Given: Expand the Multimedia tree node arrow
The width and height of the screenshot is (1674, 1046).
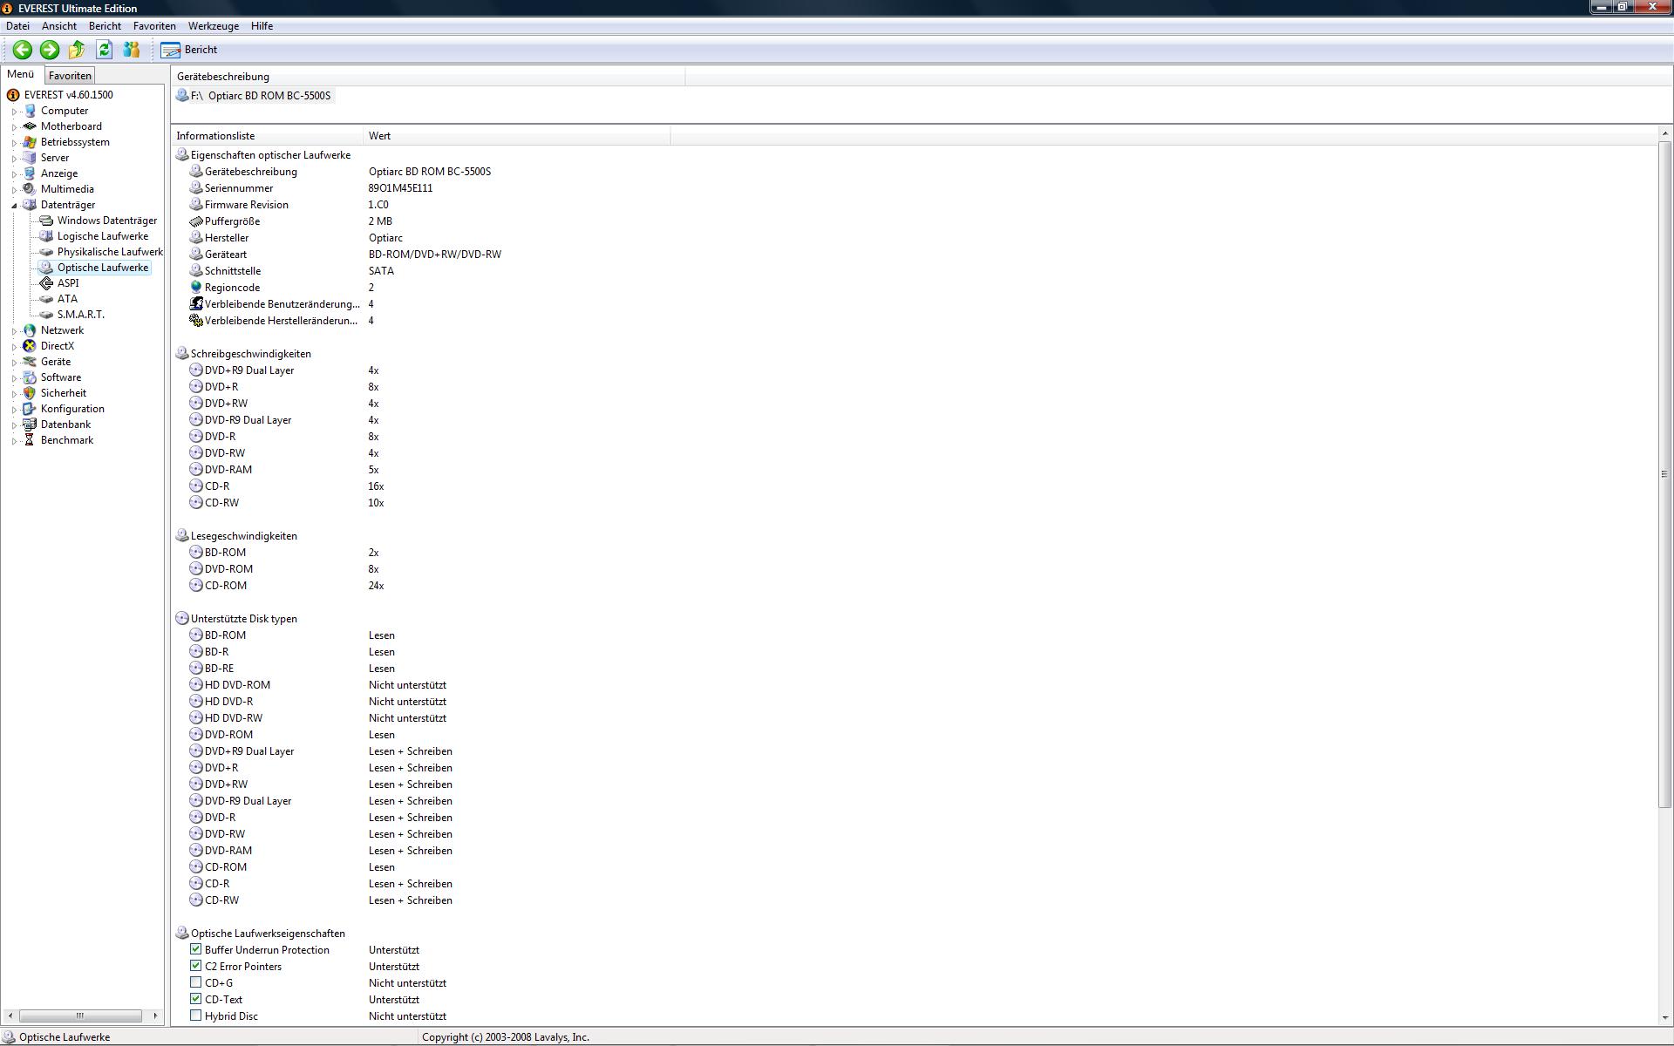Looking at the screenshot, I should tap(14, 190).
